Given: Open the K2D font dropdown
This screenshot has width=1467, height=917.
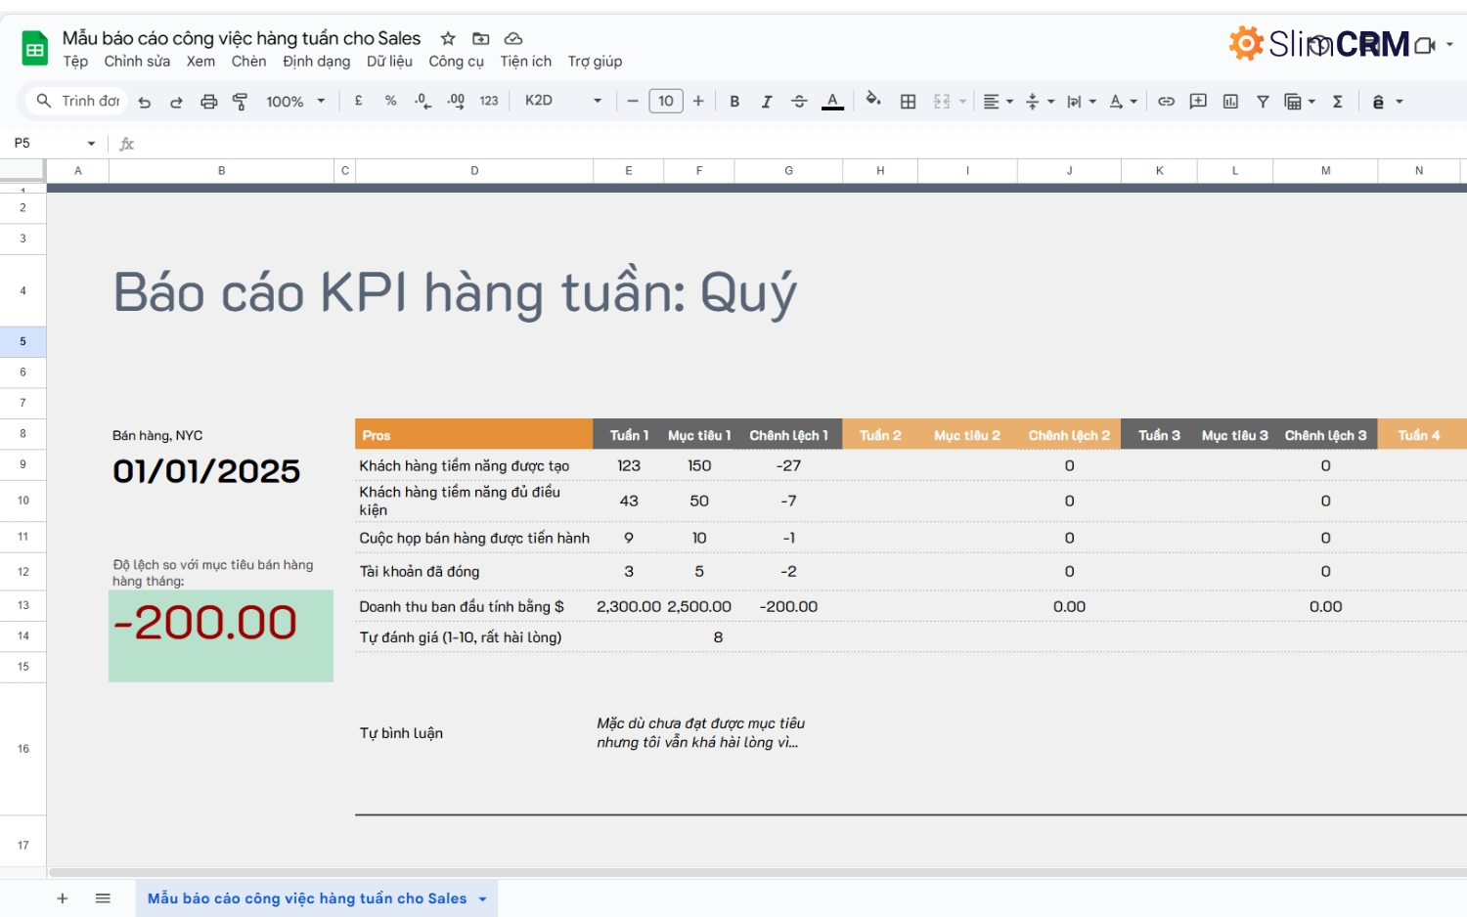Looking at the screenshot, I should [x=562, y=101].
